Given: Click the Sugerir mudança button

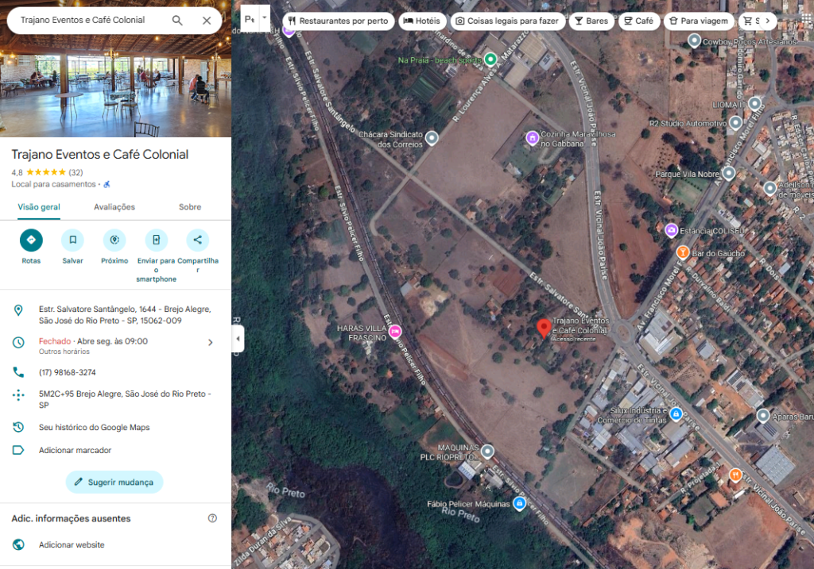Looking at the screenshot, I should click(114, 482).
